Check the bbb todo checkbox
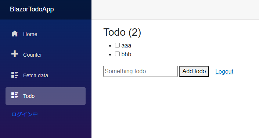 (x=117, y=54)
